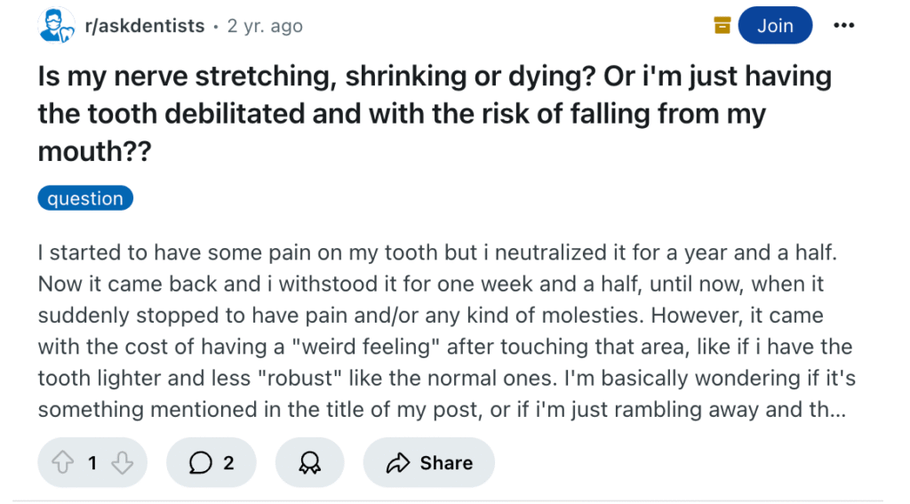Viewport: 910px width, 504px height.
Task: Select the blue question flair tag
Action: tap(85, 198)
